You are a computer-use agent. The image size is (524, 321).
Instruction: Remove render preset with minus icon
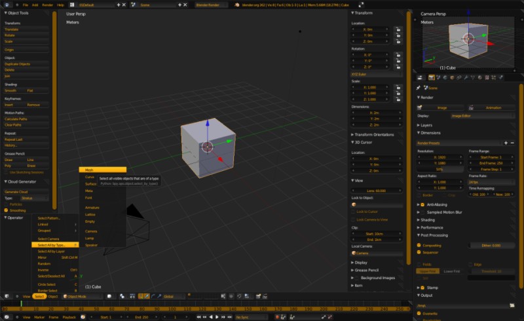click(x=512, y=143)
